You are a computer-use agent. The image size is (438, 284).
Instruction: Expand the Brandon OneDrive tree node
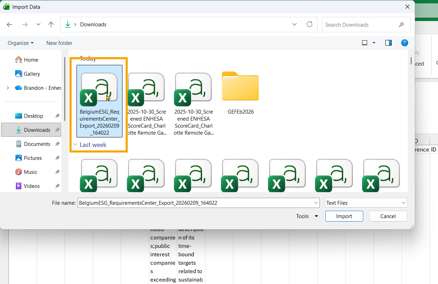(x=8, y=88)
